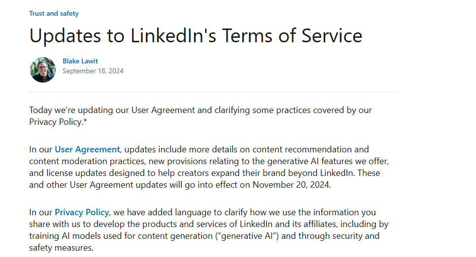Image resolution: width=476 pixels, height=257 pixels.
Task: Click Blake Lawit's profile photo
Action: [43, 70]
